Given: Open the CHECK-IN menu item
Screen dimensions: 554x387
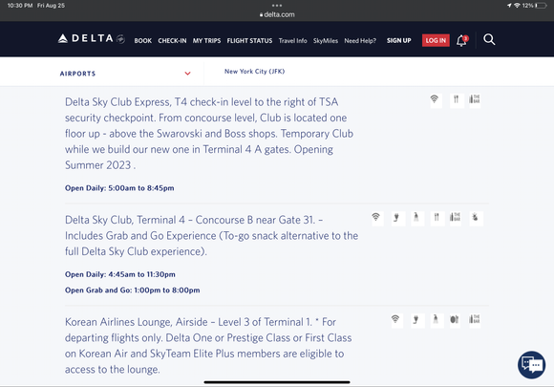Looking at the screenshot, I should click(x=172, y=41).
